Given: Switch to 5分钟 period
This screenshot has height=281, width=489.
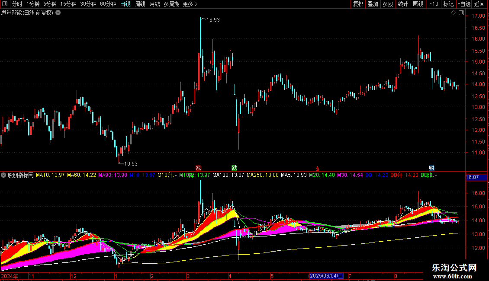Looking at the screenshot, I should 50,4.
